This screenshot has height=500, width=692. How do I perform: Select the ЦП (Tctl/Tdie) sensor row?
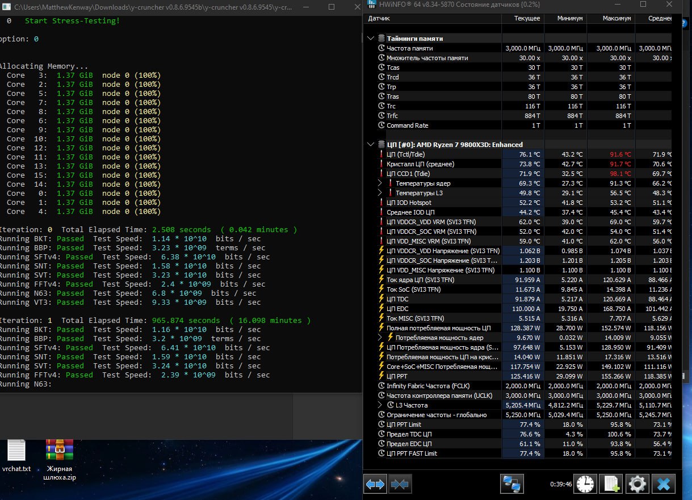tap(405, 154)
